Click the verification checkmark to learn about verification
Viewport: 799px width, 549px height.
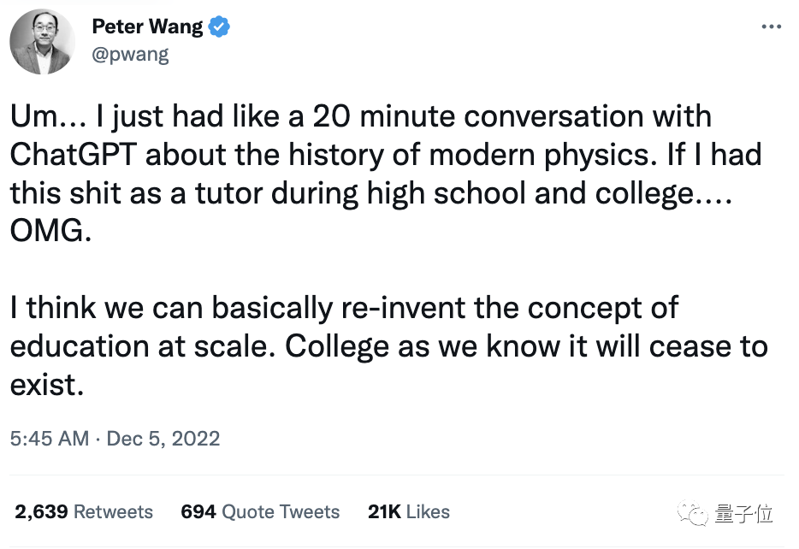[217, 27]
